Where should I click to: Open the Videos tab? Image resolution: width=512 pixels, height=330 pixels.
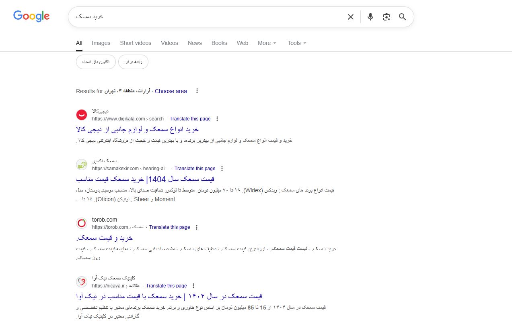click(169, 43)
